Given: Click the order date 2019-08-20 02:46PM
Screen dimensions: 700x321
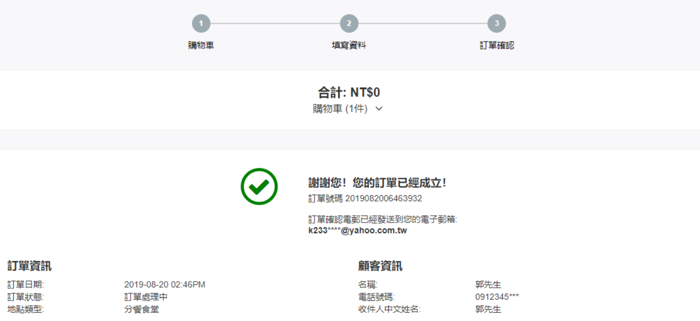Looking at the screenshot, I should pyautogui.click(x=165, y=285).
